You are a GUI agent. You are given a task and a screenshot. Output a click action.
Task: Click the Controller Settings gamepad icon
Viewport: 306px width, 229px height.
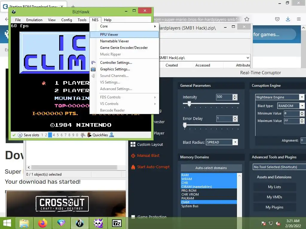(93, 63)
